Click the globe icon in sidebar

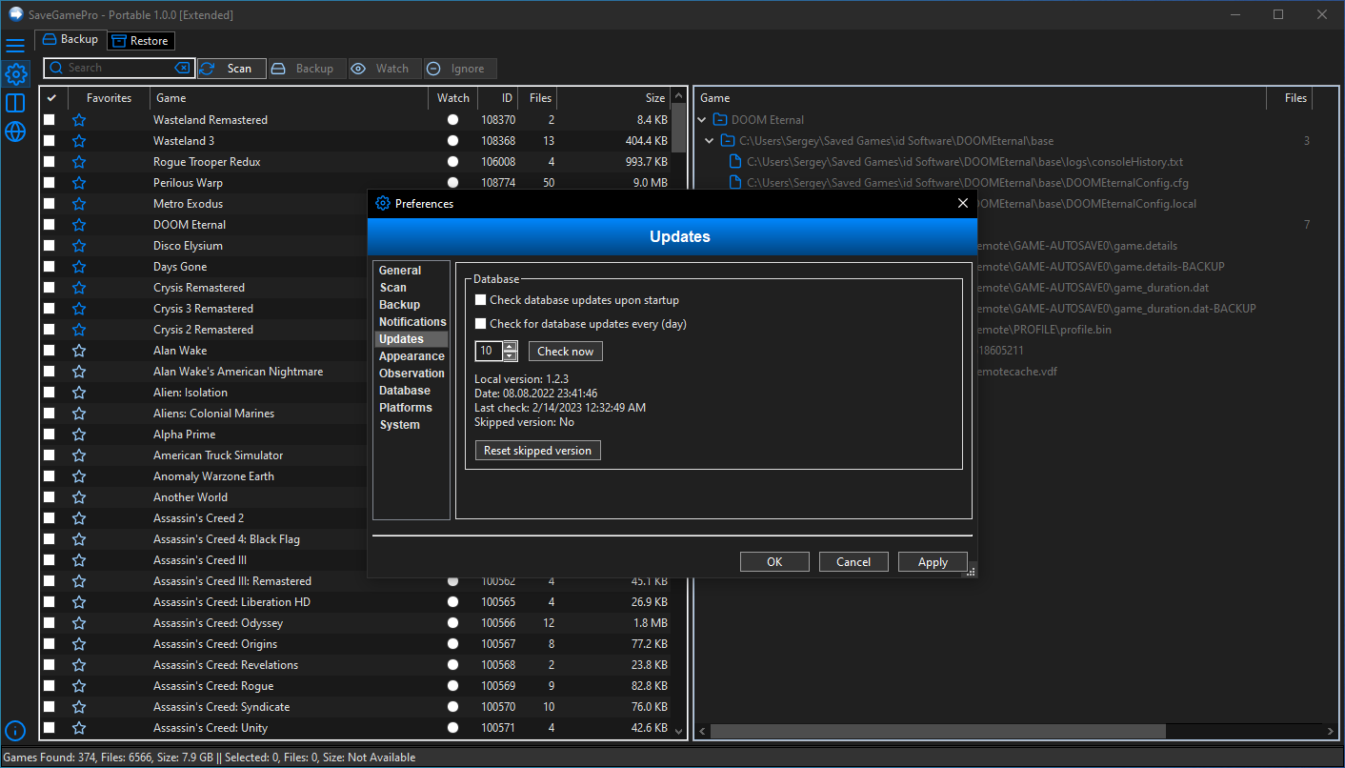click(x=15, y=131)
